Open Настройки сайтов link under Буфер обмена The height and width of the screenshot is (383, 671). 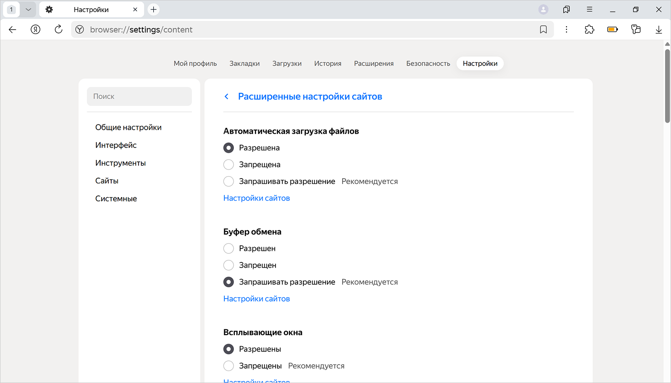tap(256, 299)
